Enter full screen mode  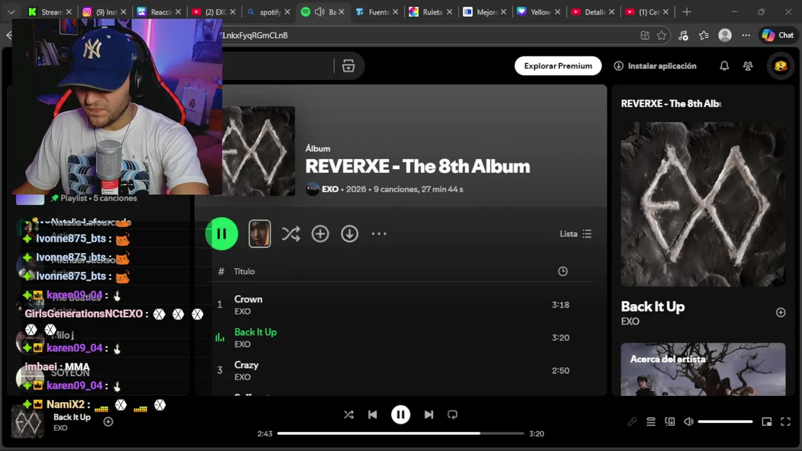click(786, 422)
